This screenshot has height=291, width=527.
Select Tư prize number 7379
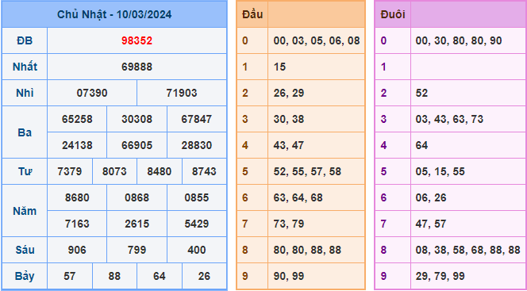(70, 171)
